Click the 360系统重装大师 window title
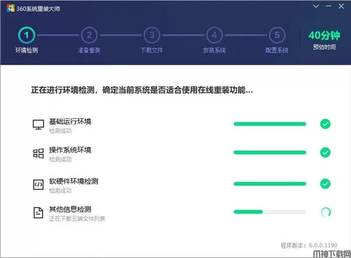The image size is (351, 258). point(38,9)
